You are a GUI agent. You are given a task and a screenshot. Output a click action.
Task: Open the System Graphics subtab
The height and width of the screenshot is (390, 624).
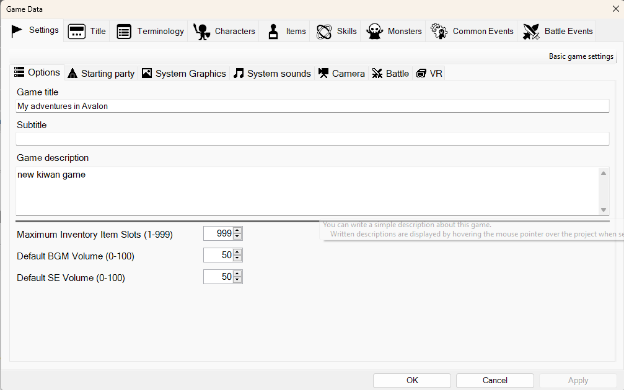pyautogui.click(x=184, y=74)
